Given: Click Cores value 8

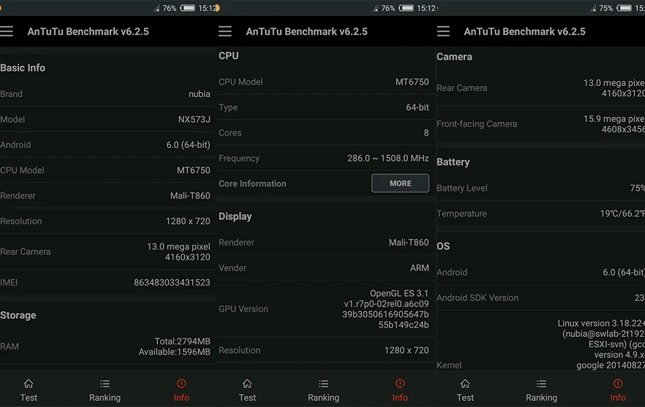Looking at the screenshot, I should 426,133.
